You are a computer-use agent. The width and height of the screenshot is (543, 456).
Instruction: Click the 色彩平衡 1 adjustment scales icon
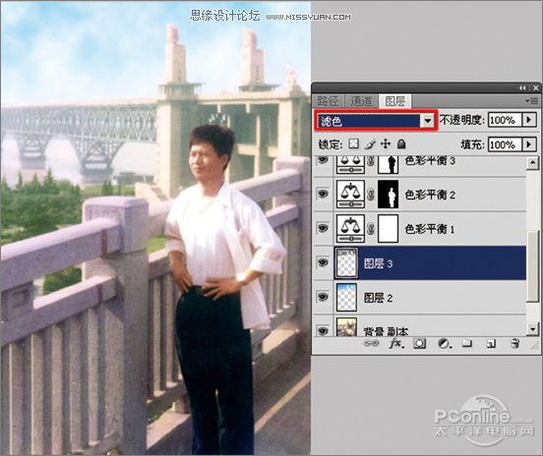[350, 228]
